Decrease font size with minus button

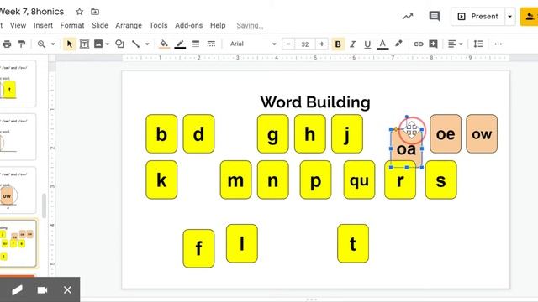click(x=288, y=44)
